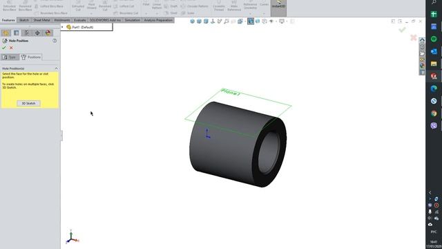442x249 pixels.
Task: Click Lofted Cut tool
Action: coord(124,6)
